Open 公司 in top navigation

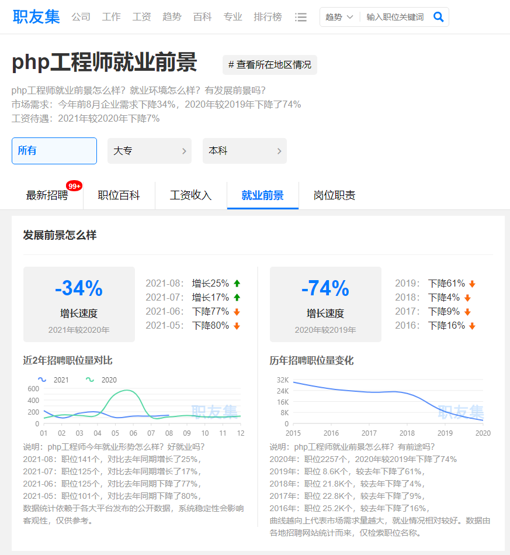coord(81,17)
